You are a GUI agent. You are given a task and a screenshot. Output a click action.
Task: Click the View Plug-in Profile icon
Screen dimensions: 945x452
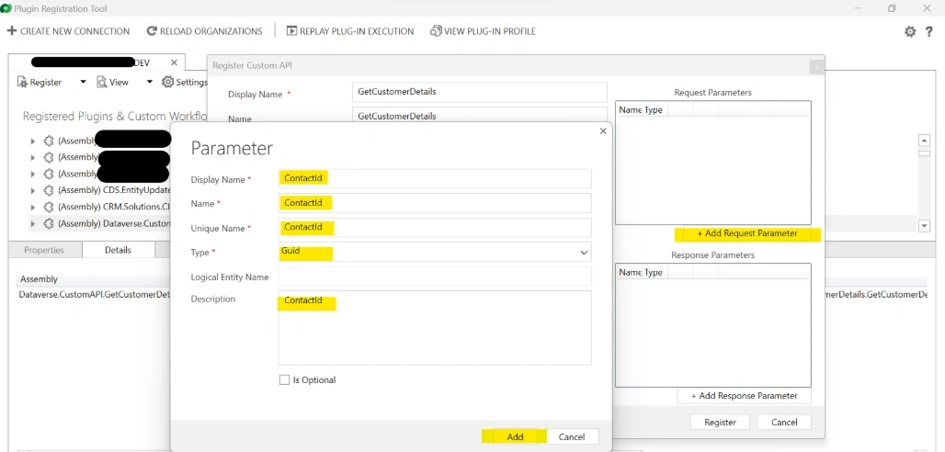click(x=436, y=31)
